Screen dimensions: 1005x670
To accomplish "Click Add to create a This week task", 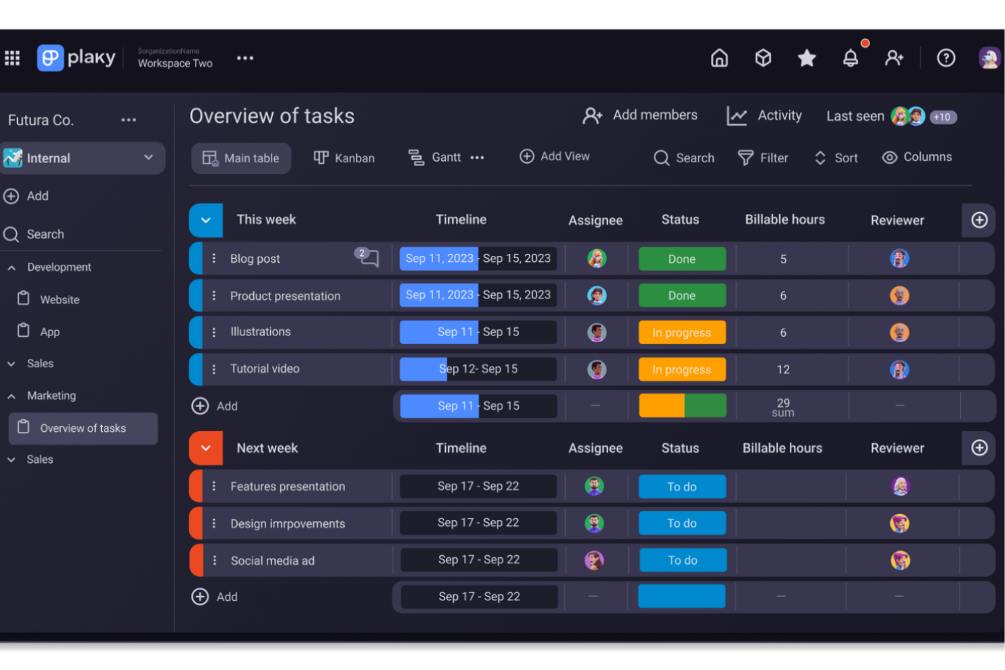I will [214, 405].
